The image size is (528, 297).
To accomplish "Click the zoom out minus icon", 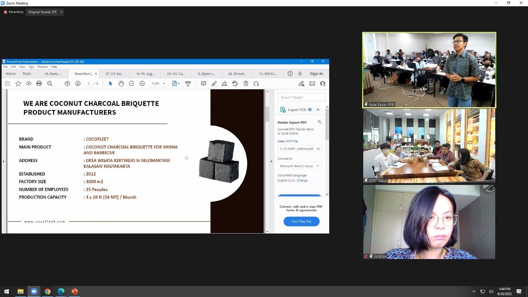I will point(131,84).
